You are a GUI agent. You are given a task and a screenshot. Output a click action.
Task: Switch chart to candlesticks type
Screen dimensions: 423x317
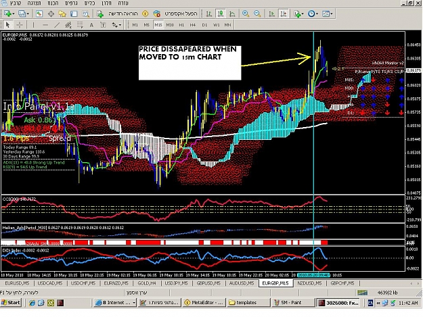(221, 14)
